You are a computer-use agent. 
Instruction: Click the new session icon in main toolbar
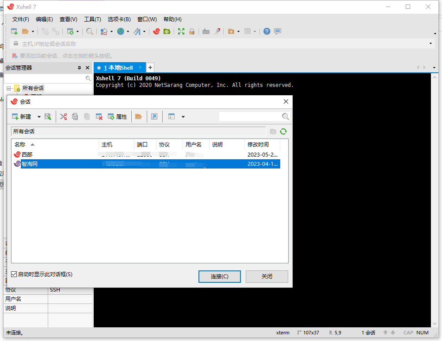(x=14, y=31)
